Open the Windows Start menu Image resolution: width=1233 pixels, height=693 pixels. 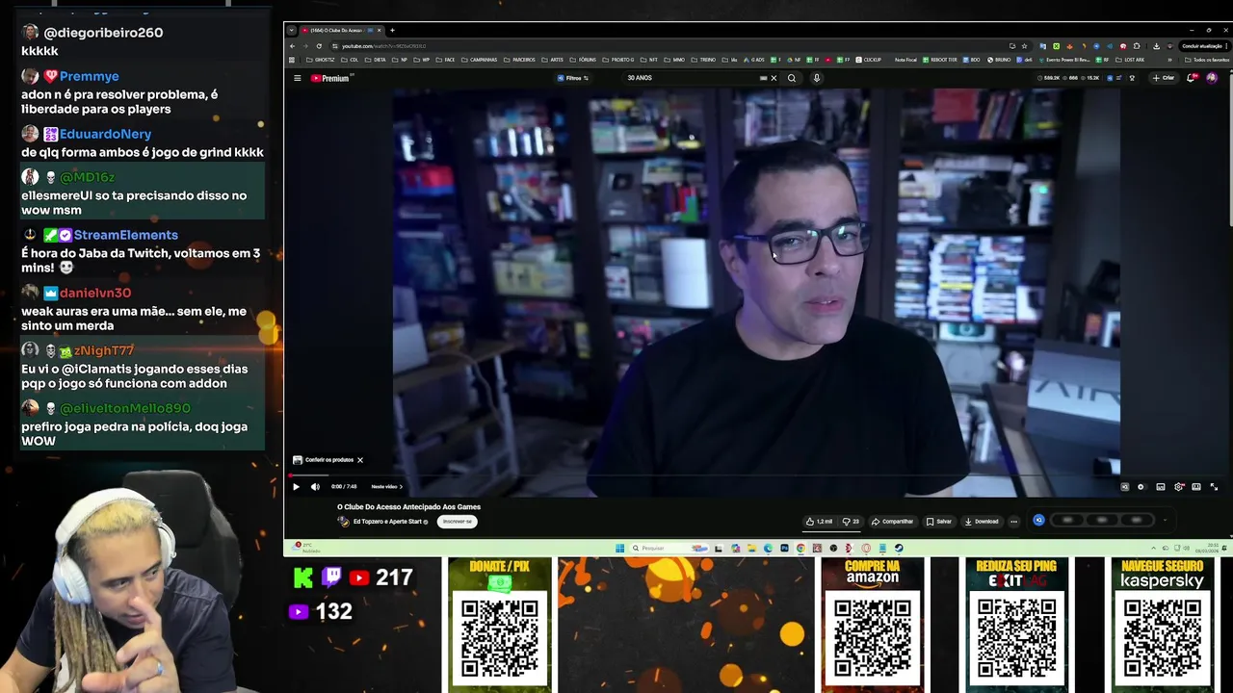(x=620, y=548)
